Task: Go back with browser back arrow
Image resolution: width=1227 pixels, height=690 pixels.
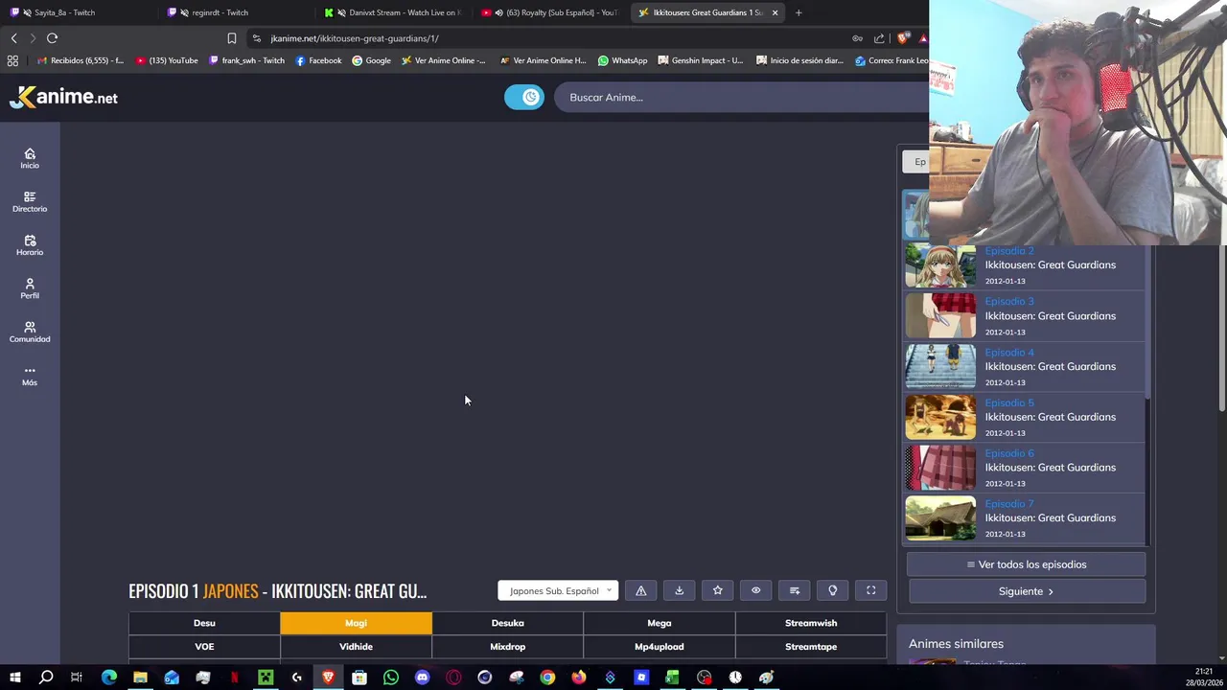Action: point(13,38)
